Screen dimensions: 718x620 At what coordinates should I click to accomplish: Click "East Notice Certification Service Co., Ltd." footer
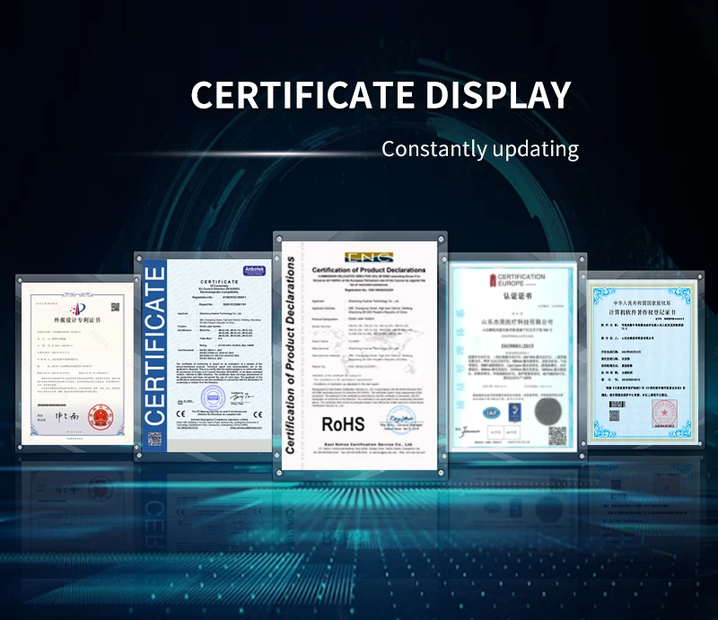pos(369,445)
